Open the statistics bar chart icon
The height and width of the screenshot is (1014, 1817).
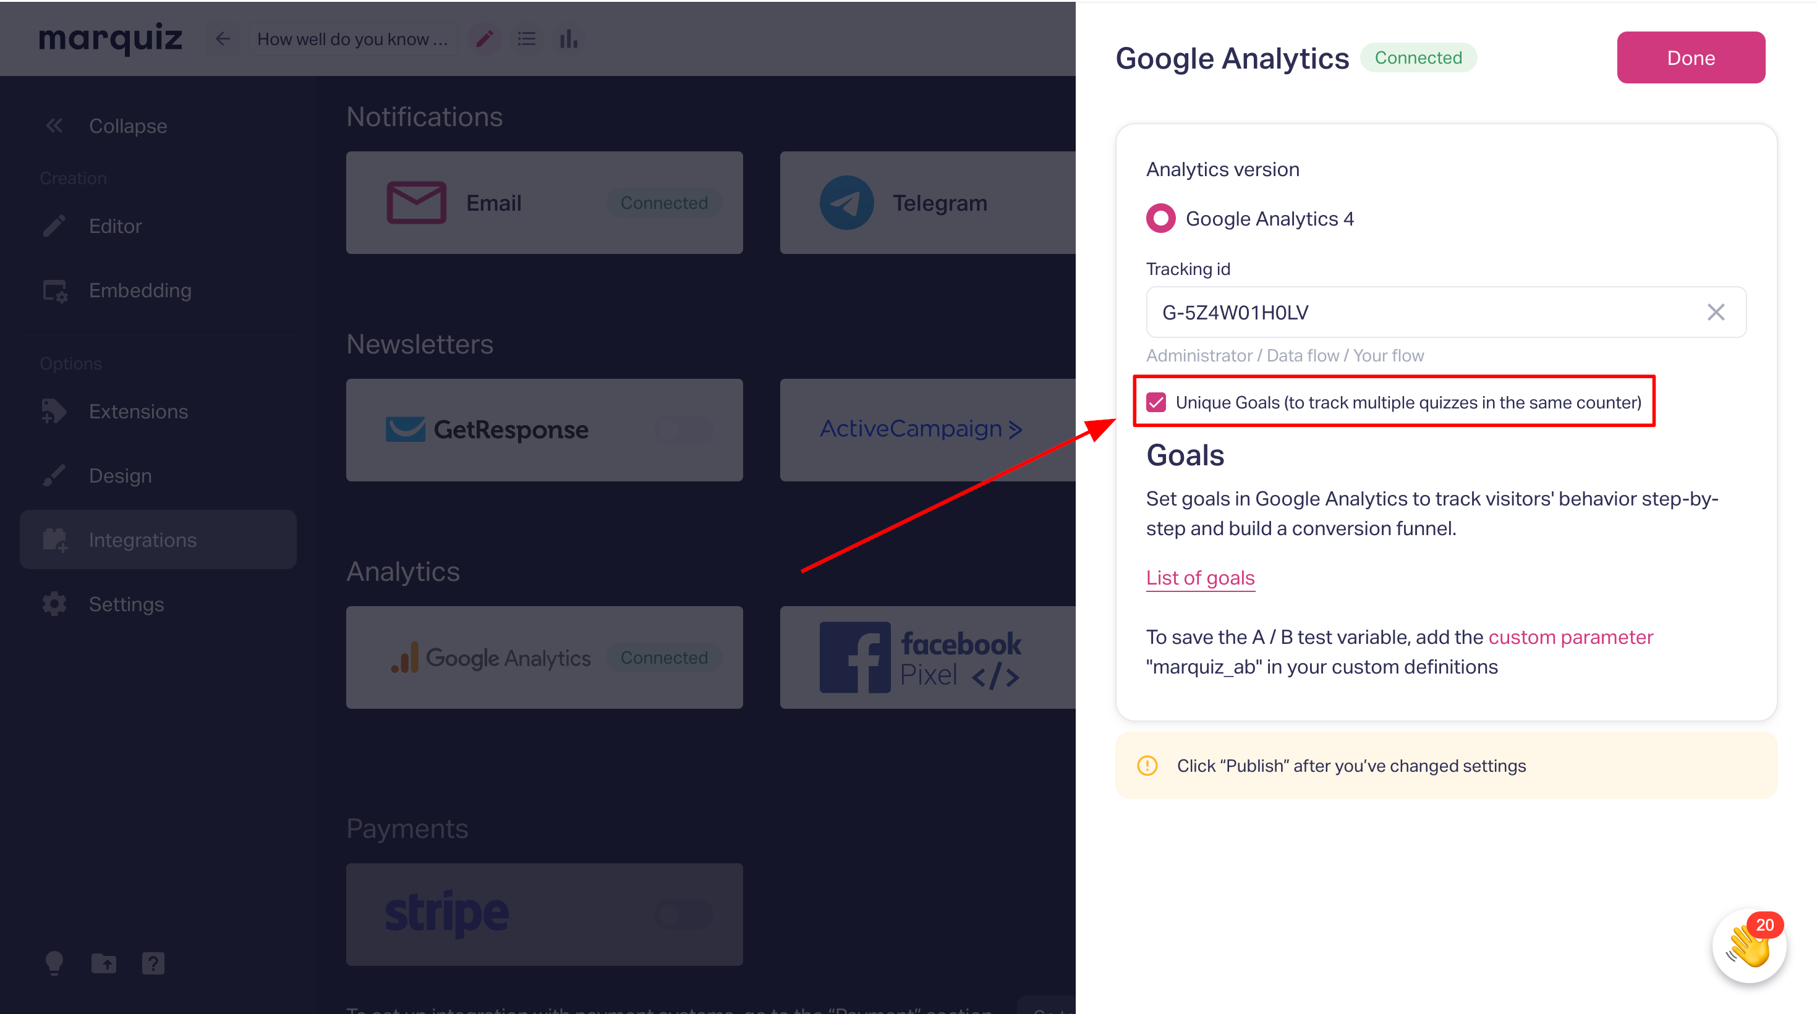coord(569,39)
